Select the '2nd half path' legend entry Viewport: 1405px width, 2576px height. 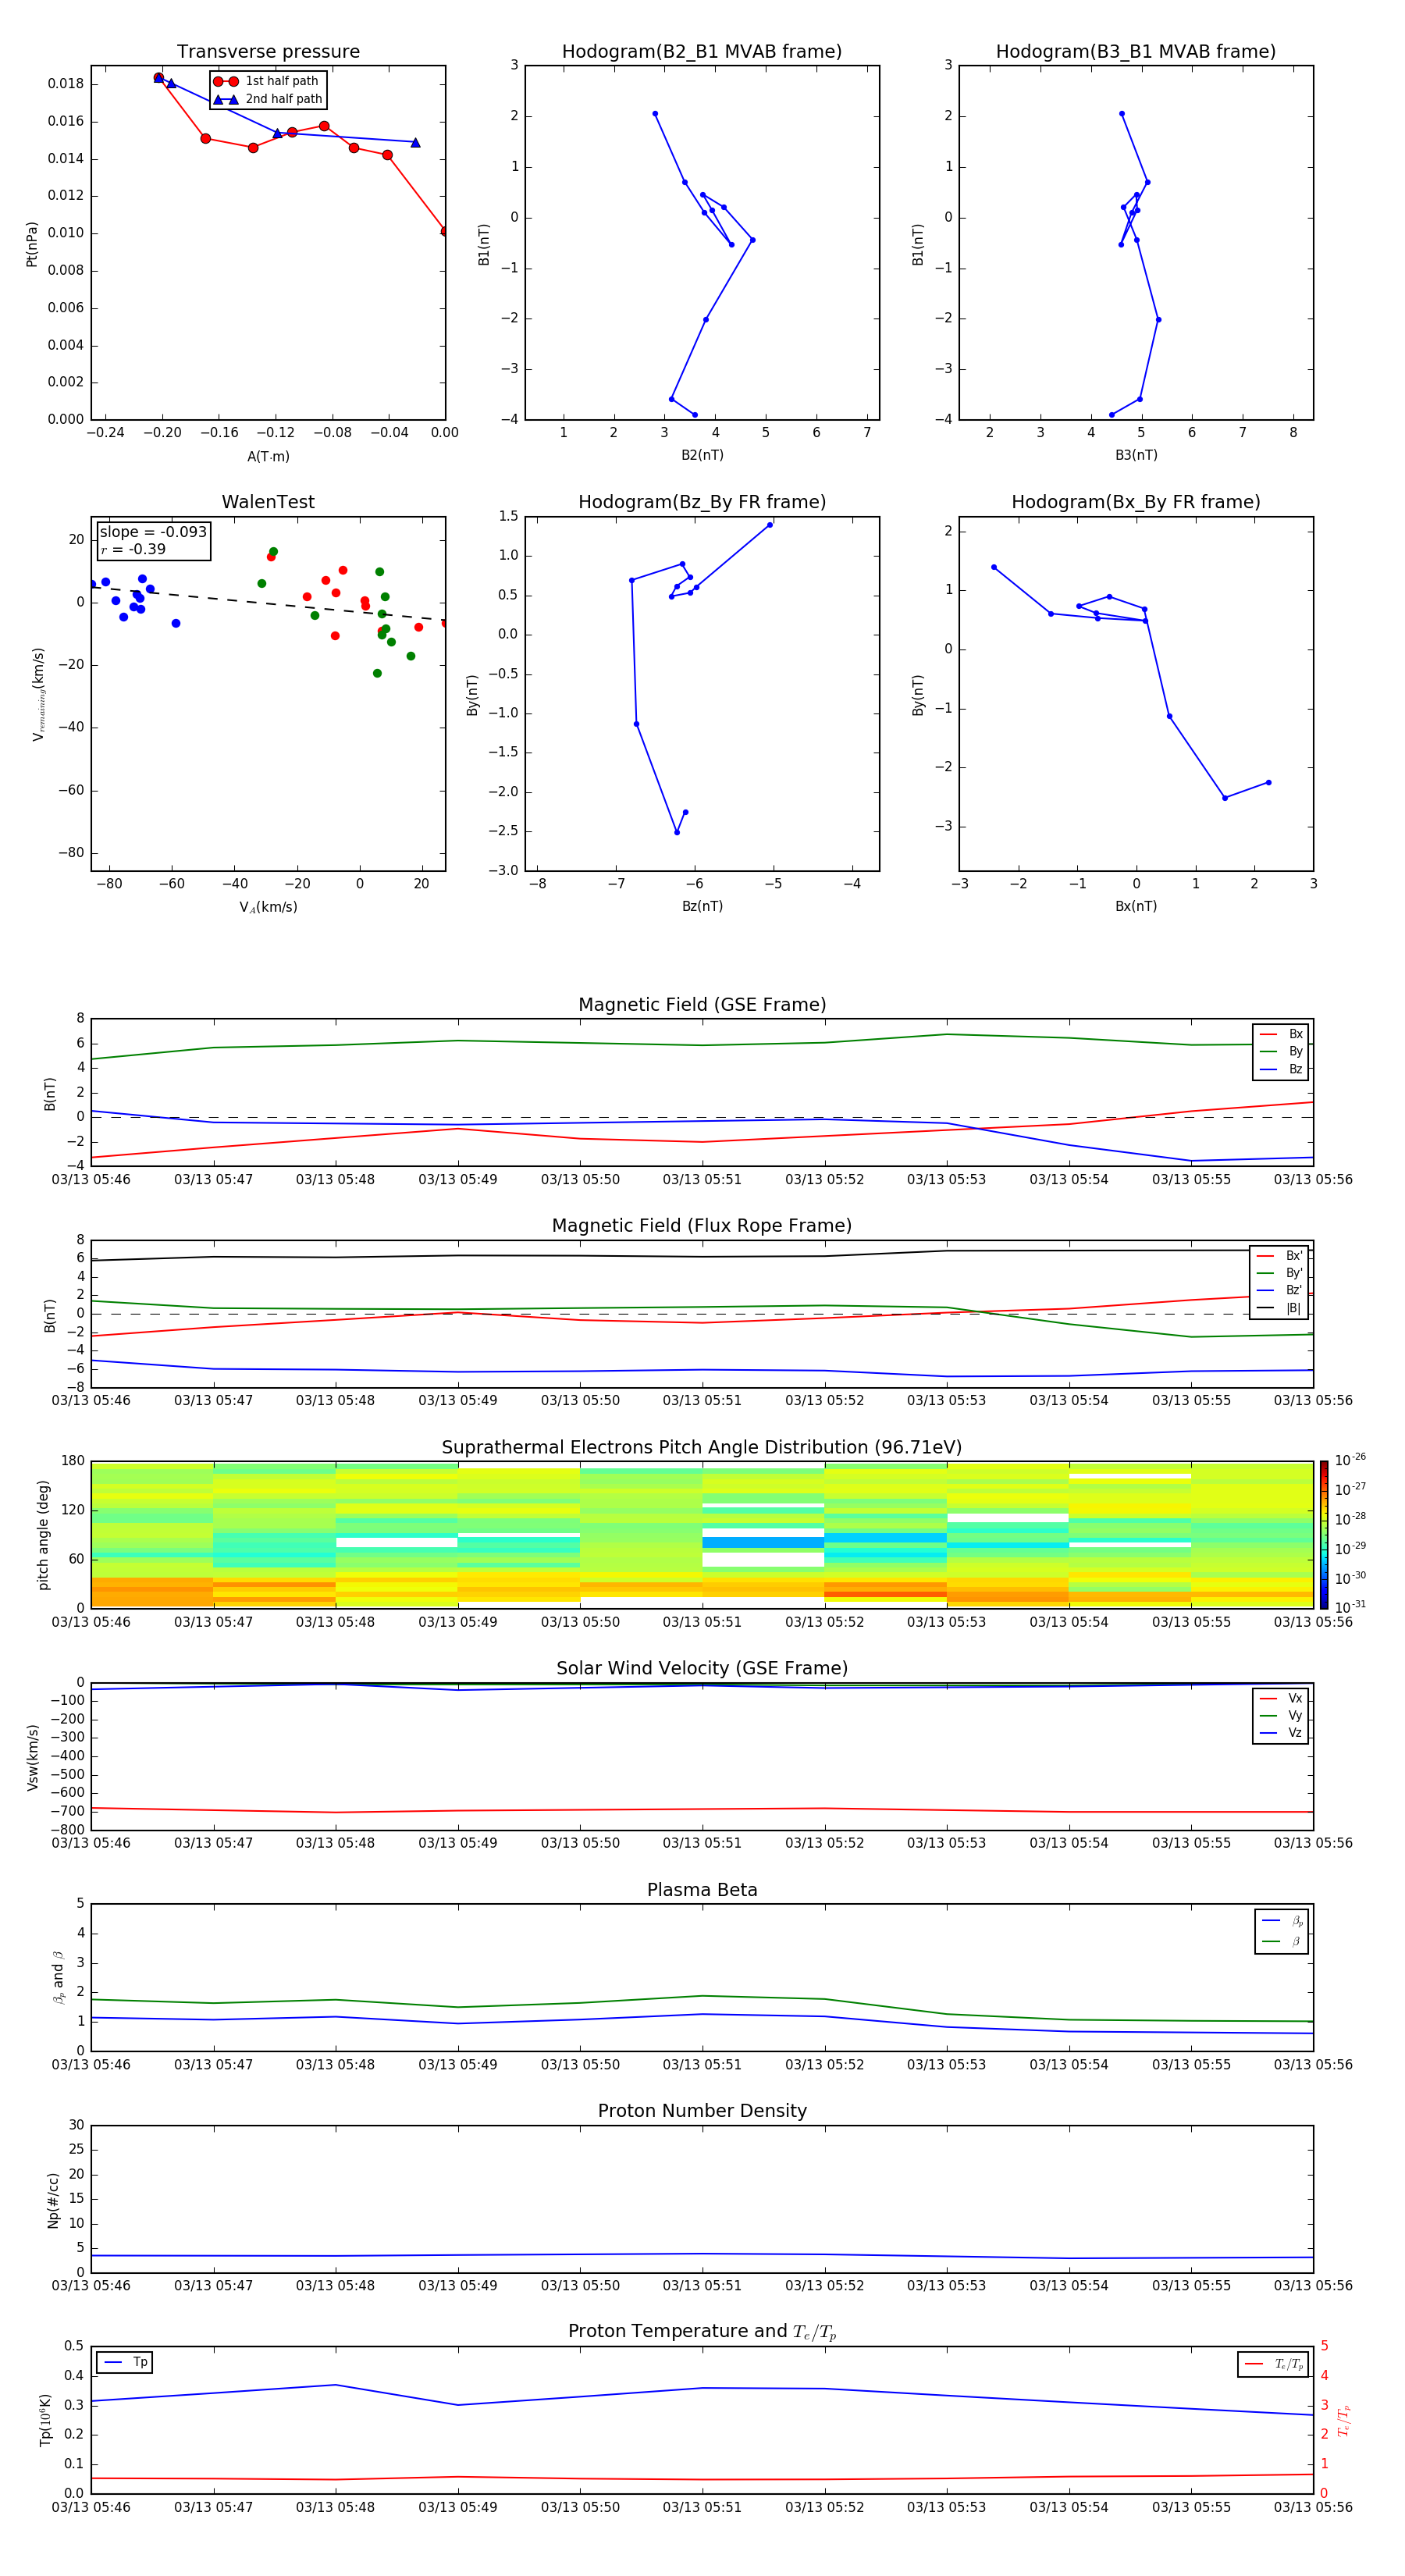269,99
